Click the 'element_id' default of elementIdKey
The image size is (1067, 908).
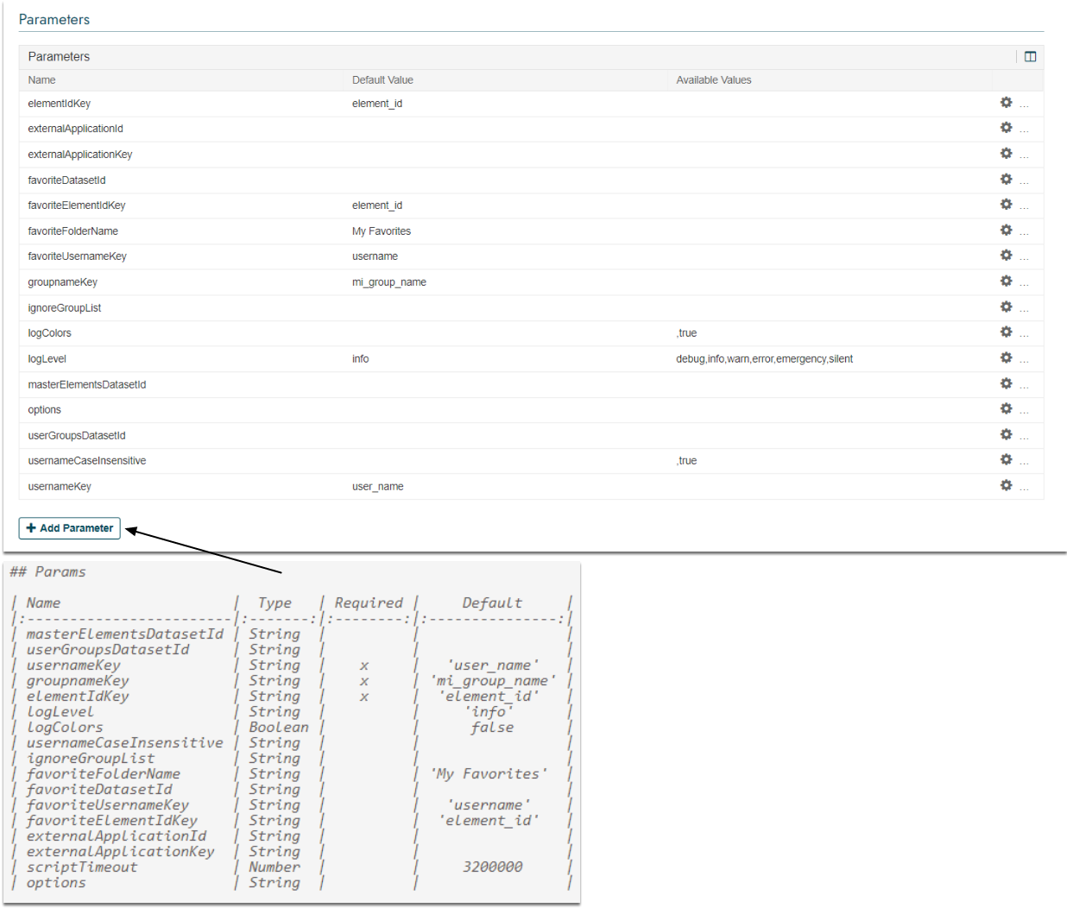[x=376, y=104]
